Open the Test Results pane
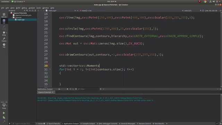This screenshot has height=125, width=222. point(158,124)
